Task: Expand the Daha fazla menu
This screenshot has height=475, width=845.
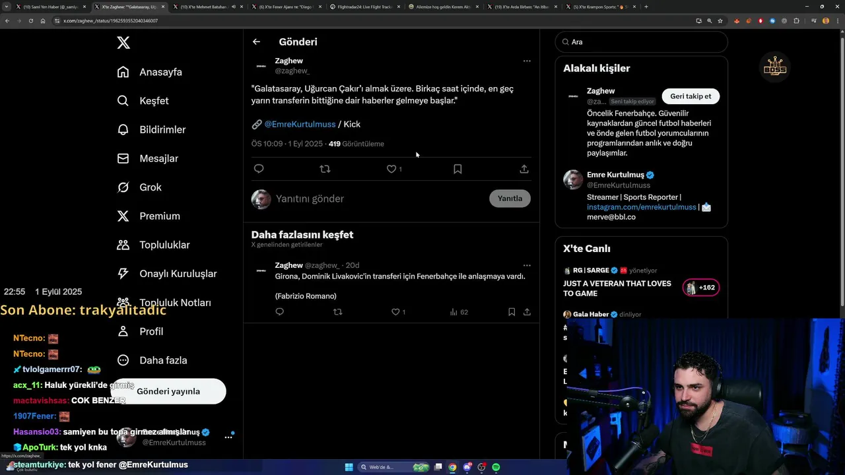Action: coord(151,360)
